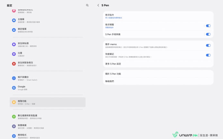The height and width of the screenshot is (139, 223).
Task: Go back using the arrow beside S Pen
Action: (x=98, y=5)
